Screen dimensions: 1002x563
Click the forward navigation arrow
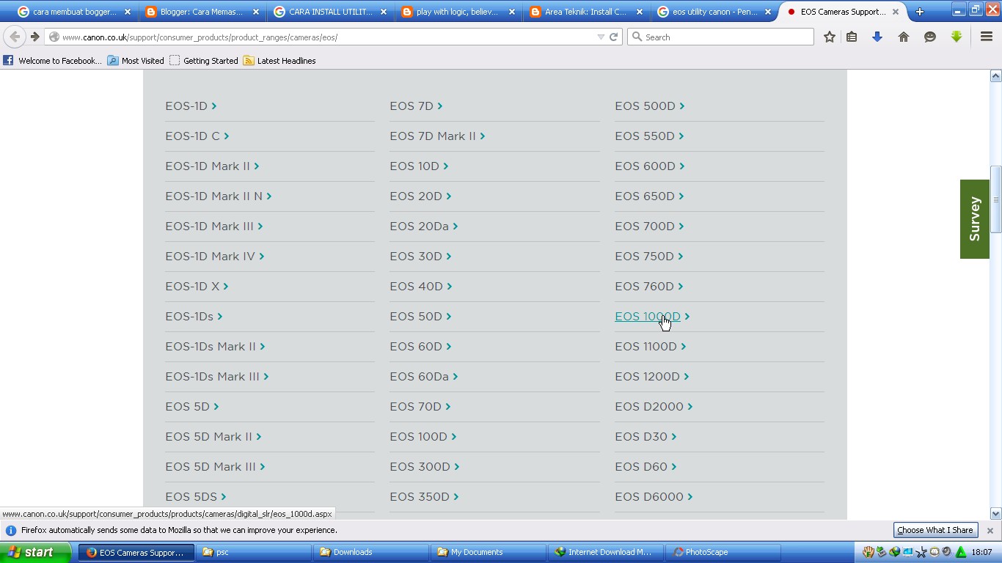coord(34,37)
